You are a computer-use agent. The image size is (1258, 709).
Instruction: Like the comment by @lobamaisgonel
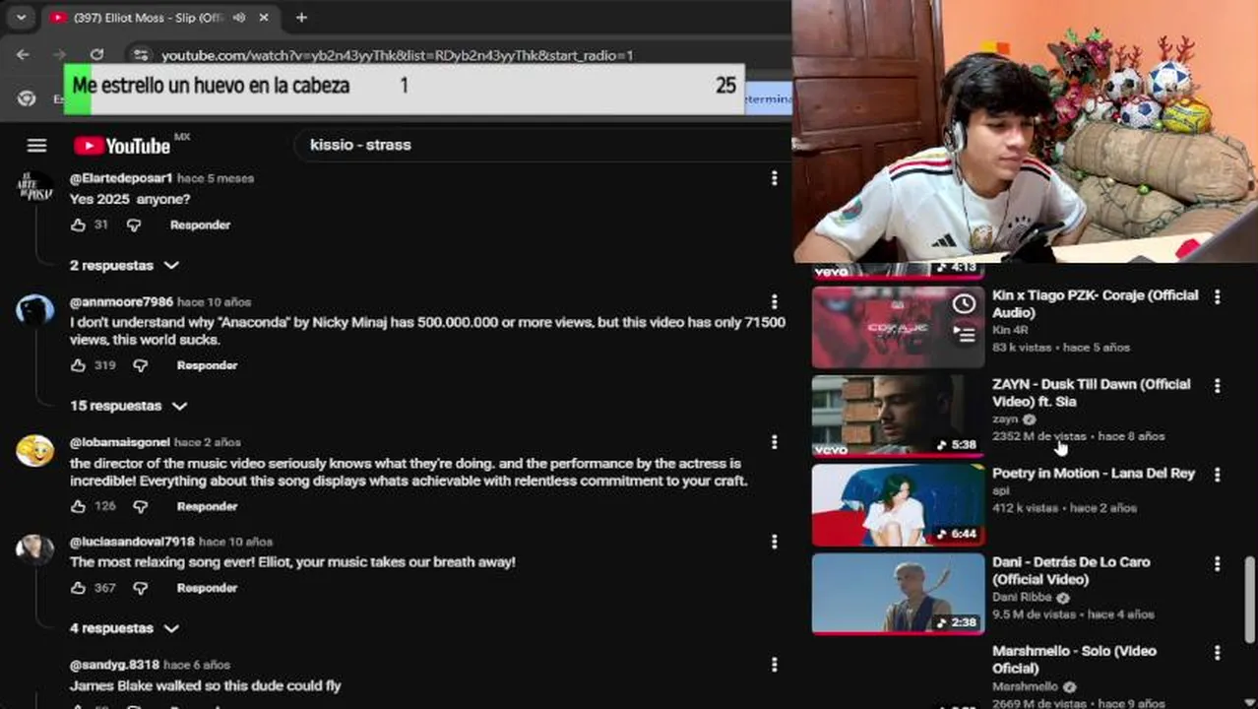coord(78,506)
